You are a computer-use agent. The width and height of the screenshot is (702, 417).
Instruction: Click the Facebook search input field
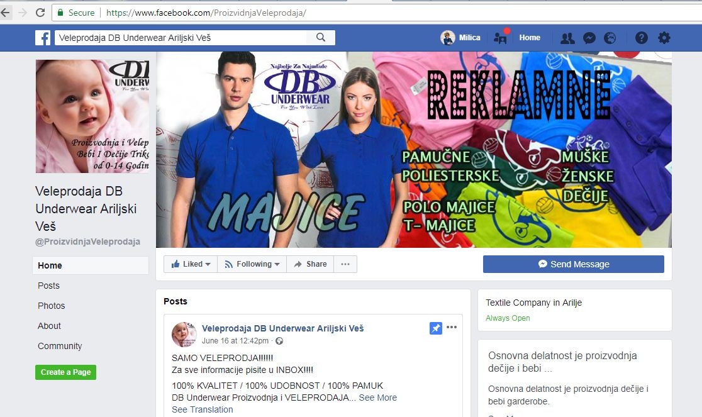pos(181,38)
